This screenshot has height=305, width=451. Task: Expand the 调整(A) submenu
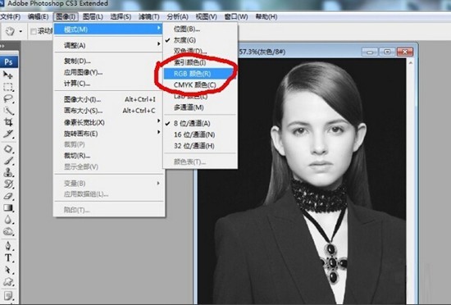pos(108,45)
